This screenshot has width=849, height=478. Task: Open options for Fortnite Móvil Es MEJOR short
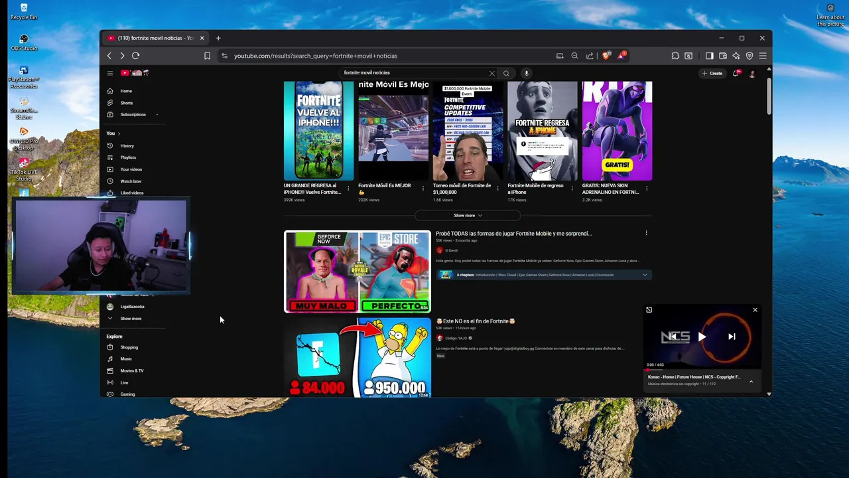(x=423, y=188)
